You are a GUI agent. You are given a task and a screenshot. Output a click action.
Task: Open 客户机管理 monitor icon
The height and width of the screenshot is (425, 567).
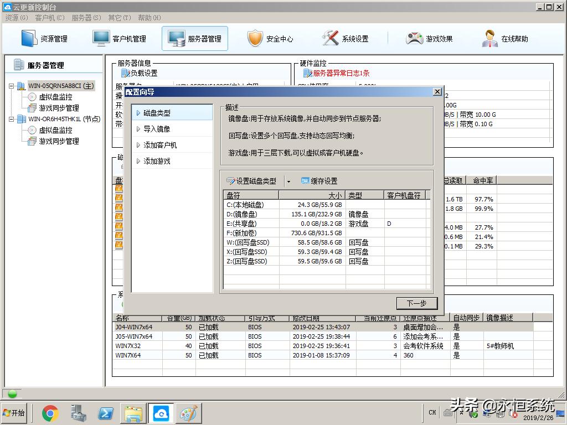101,39
